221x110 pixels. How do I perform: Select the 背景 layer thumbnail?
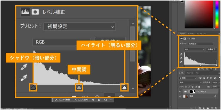(x=185, y=96)
